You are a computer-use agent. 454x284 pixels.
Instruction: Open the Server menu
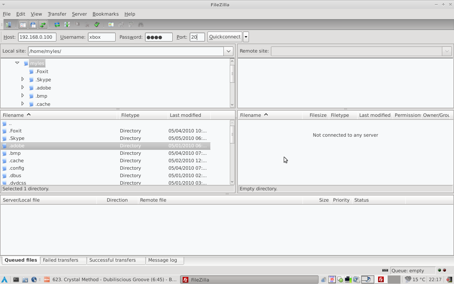coord(79,14)
